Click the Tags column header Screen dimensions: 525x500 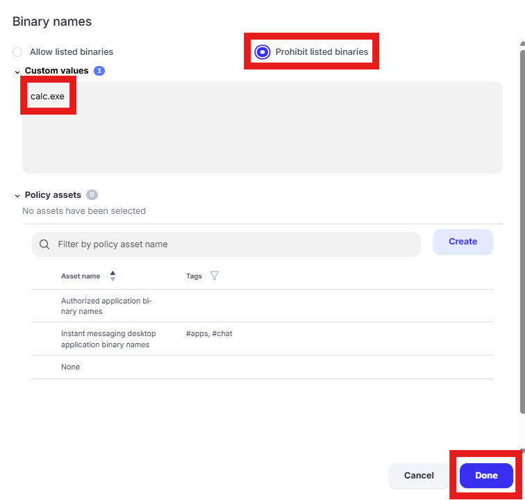[x=194, y=276]
